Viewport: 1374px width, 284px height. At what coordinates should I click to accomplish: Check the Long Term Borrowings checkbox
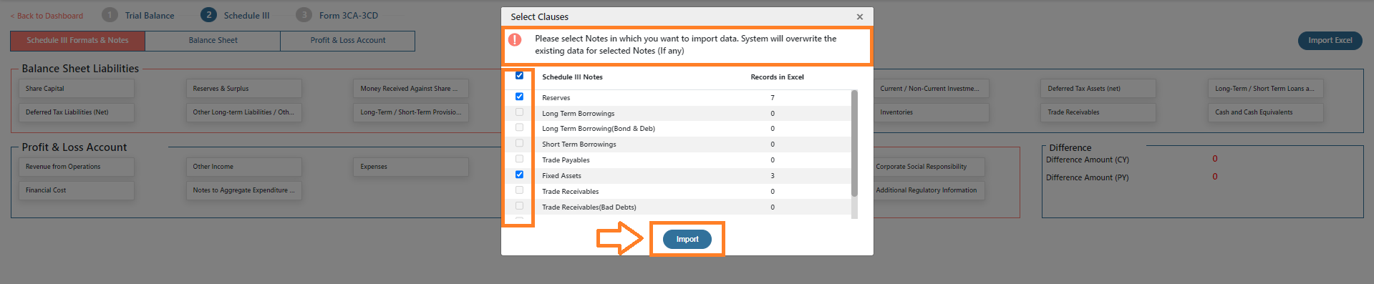click(x=519, y=112)
